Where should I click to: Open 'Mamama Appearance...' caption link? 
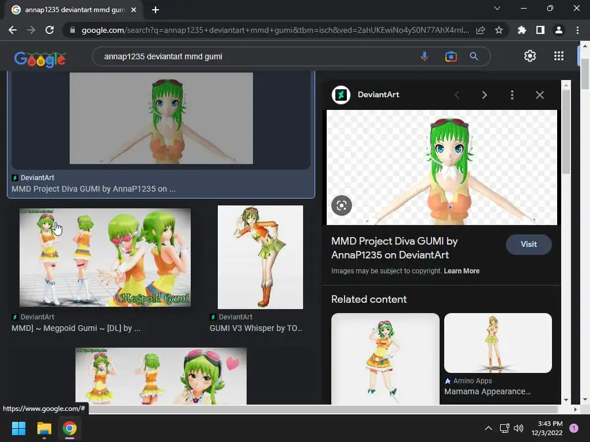coord(487,391)
